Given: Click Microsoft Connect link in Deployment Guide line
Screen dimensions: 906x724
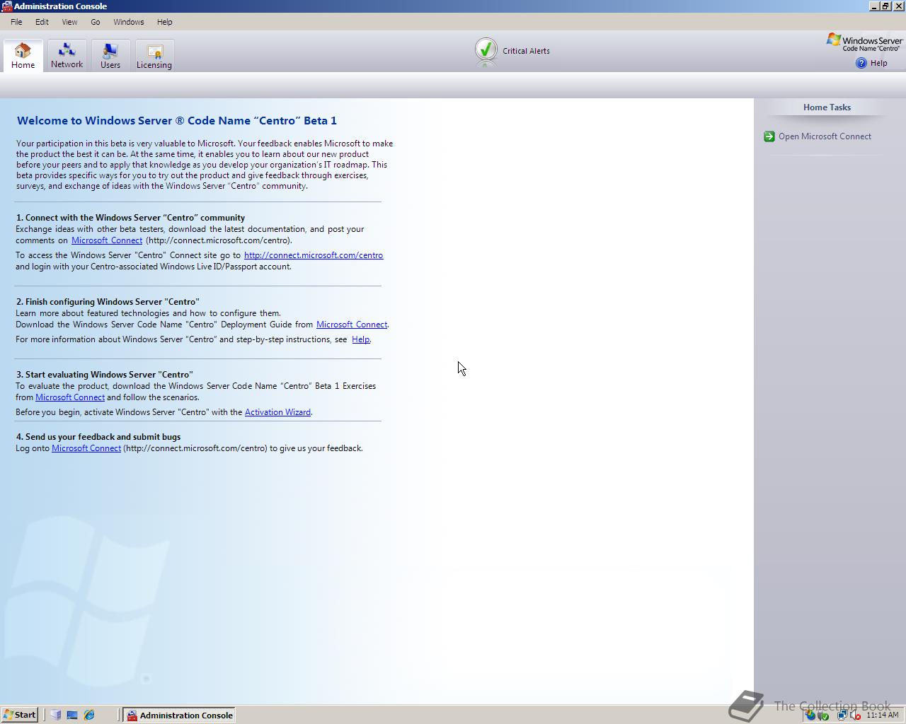Looking at the screenshot, I should pyautogui.click(x=352, y=325).
